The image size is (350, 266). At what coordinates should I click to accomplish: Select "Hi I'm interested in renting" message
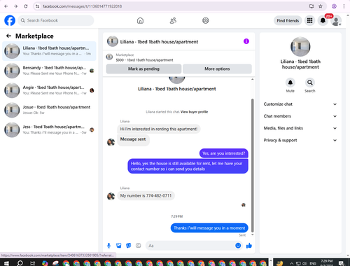point(159,129)
